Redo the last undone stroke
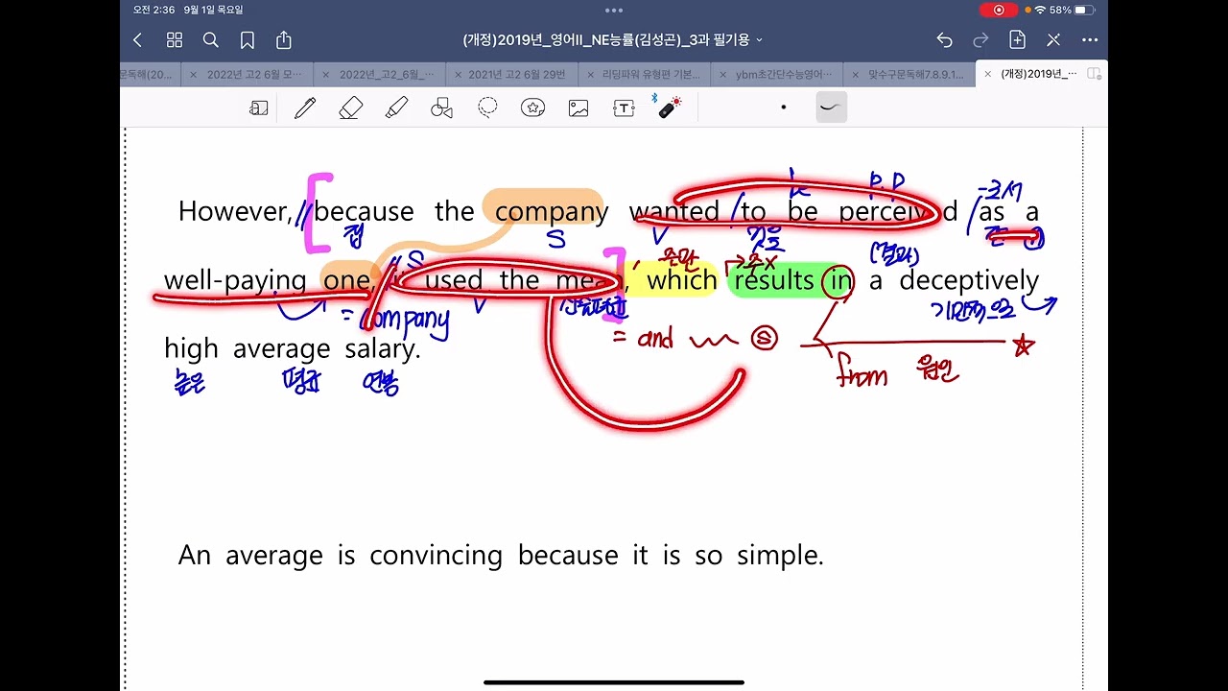This screenshot has width=1228, height=691. [x=980, y=40]
